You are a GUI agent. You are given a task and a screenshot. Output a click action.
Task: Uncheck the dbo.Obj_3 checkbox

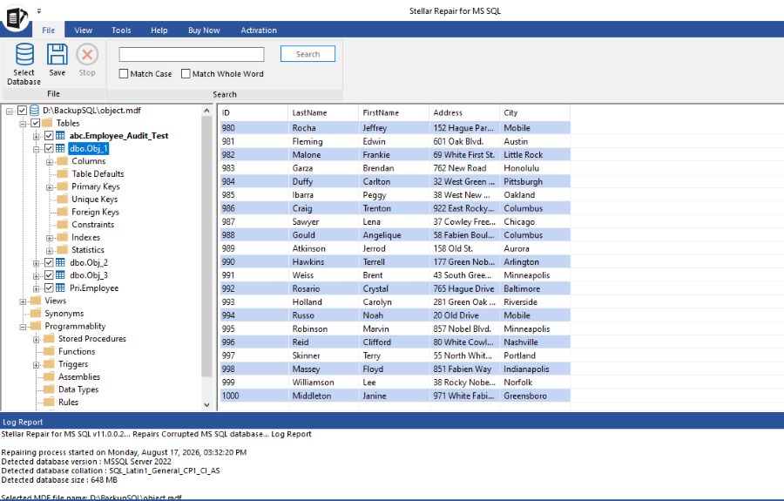click(49, 275)
